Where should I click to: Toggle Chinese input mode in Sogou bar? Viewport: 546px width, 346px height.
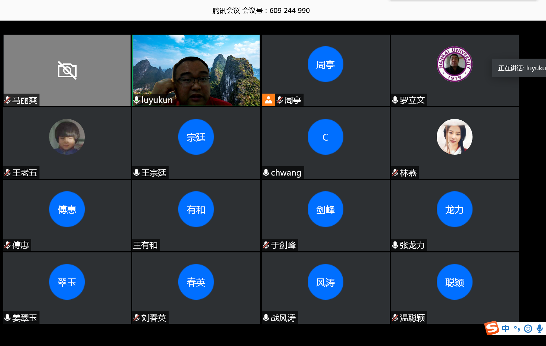(x=505, y=329)
